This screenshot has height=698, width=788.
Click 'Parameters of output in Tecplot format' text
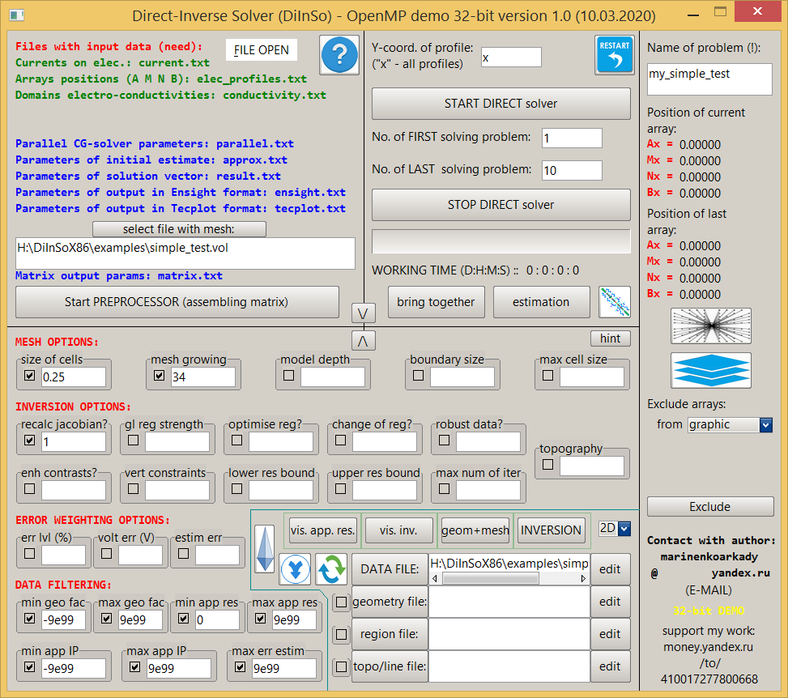(181, 209)
